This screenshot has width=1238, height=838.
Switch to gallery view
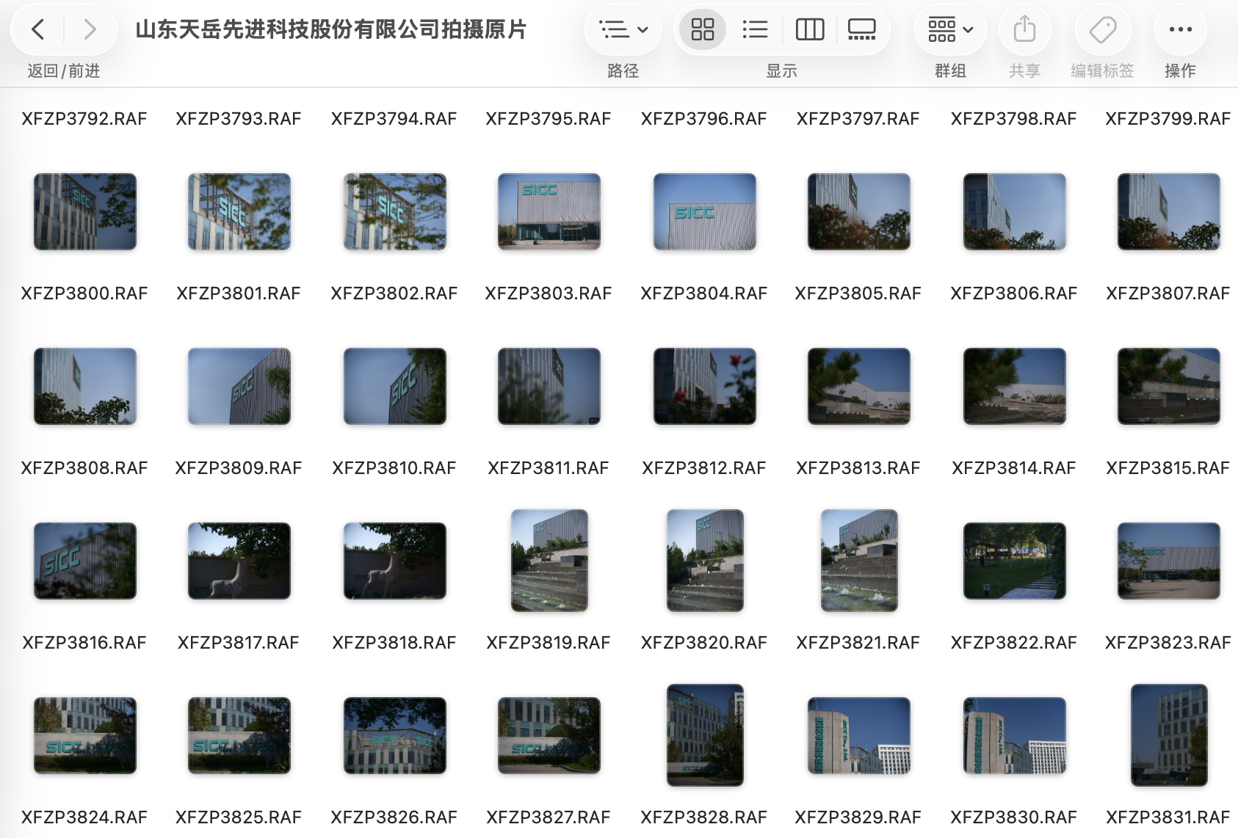[x=861, y=29]
